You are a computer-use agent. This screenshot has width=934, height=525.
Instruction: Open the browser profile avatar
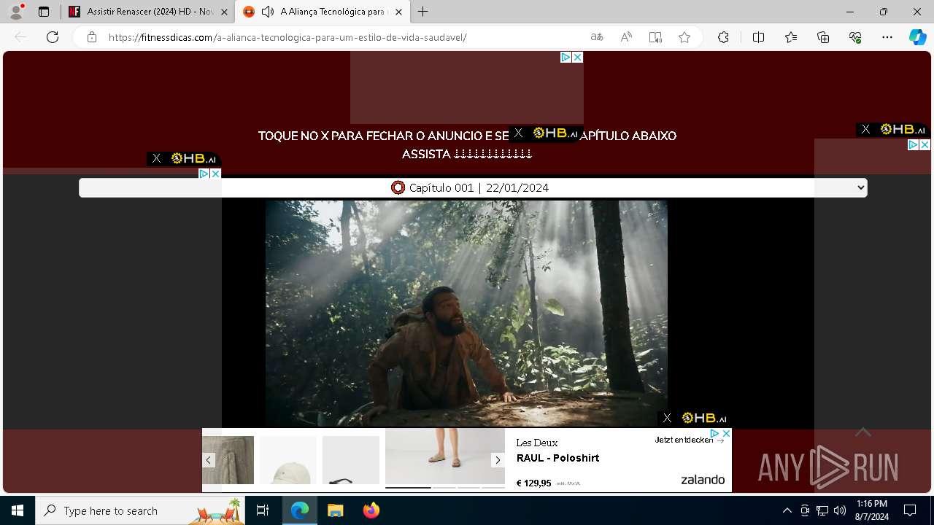tap(16, 12)
